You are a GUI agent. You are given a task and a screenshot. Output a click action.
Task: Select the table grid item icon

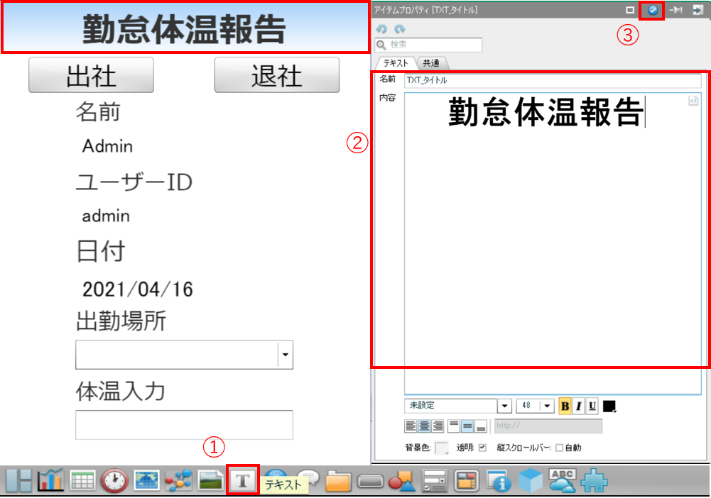coord(83,481)
